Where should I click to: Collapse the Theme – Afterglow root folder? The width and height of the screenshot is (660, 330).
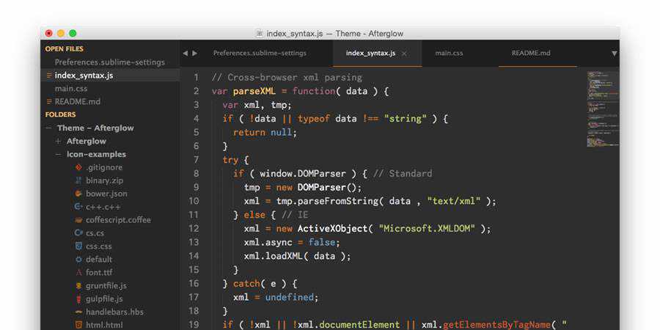coord(49,128)
